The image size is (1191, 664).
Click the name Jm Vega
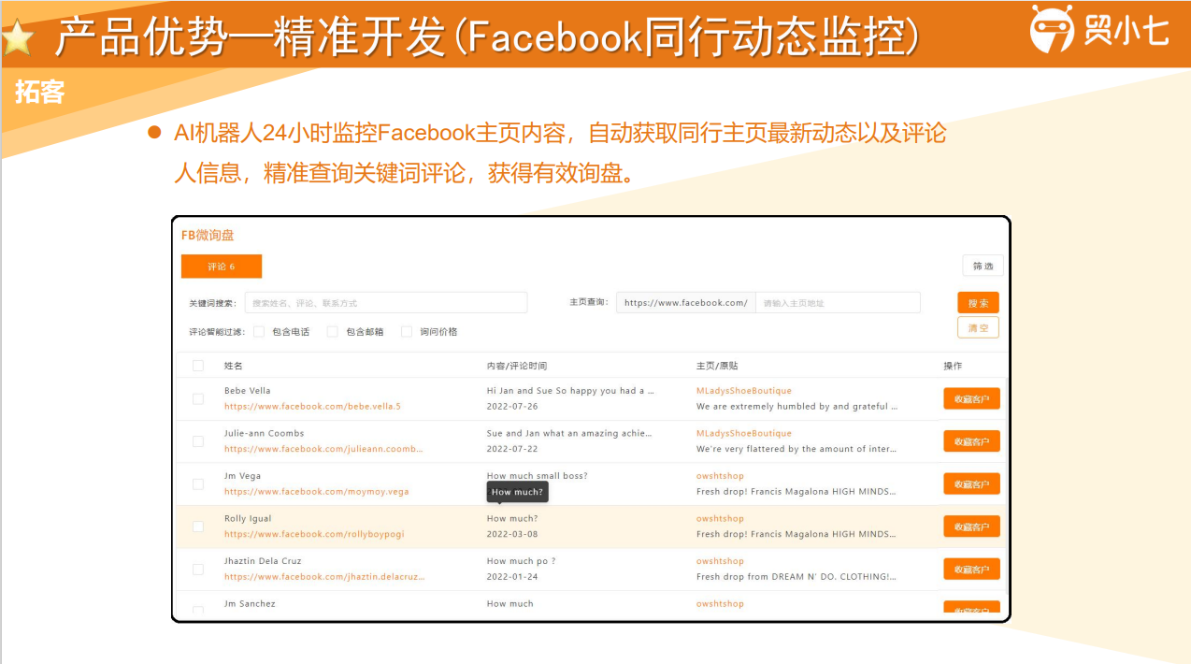pyautogui.click(x=242, y=476)
